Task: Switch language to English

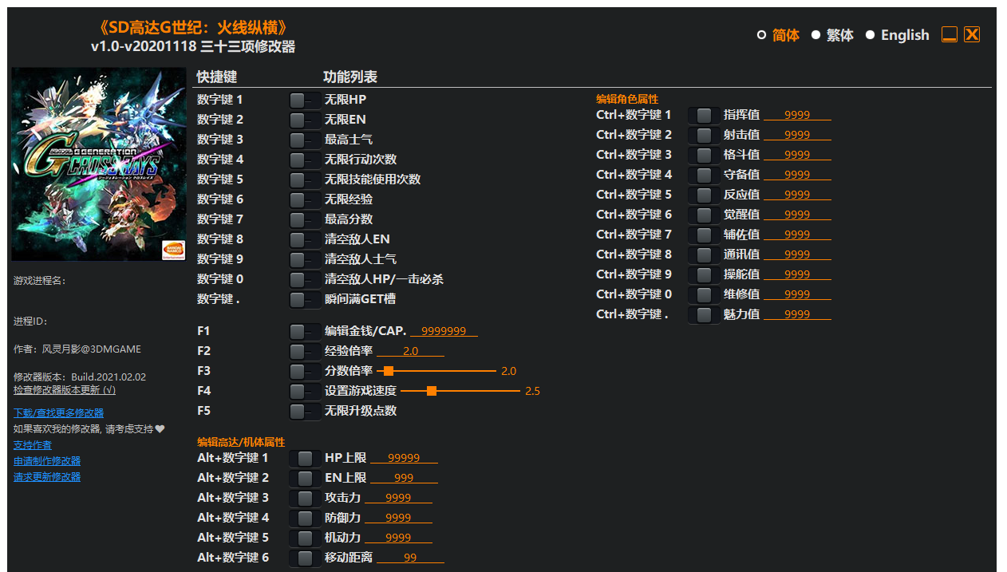Action: [x=898, y=35]
